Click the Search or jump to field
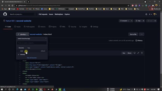This screenshot has height=91, width=162. point(23,14)
